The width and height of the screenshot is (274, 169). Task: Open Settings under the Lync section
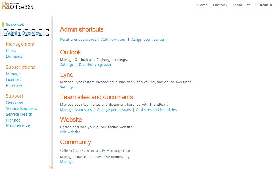[67, 87]
